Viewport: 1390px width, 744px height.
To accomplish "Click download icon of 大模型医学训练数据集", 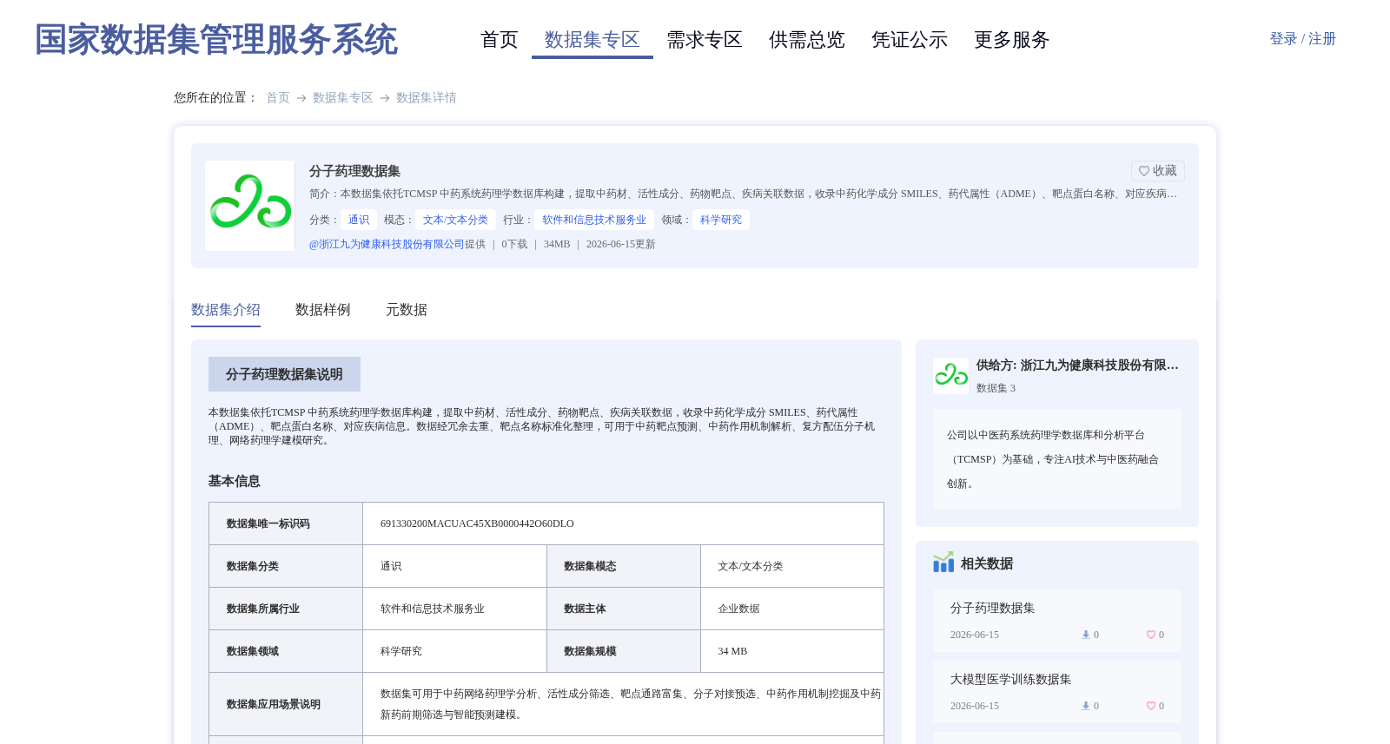I will pos(1086,706).
